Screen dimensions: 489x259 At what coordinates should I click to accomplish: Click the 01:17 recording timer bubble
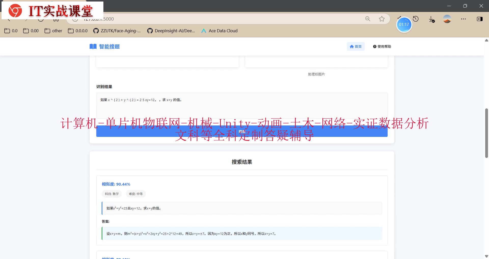click(404, 25)
